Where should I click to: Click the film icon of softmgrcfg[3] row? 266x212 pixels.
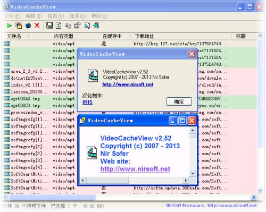coord(7,160)
